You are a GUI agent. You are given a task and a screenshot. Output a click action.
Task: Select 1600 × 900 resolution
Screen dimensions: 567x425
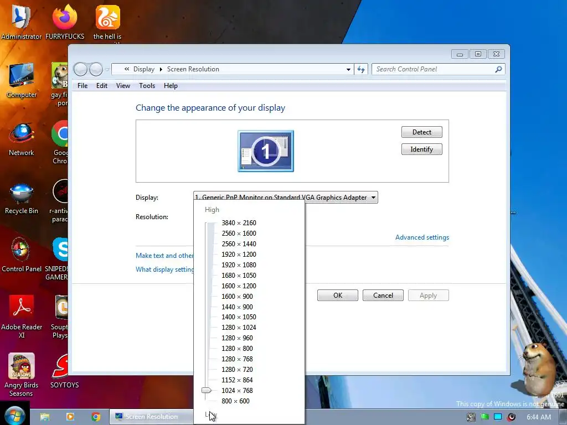(237, 297)
